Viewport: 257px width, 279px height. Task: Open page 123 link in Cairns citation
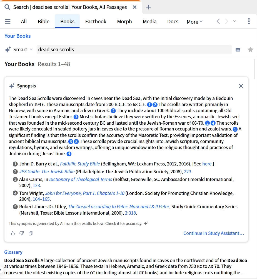(36, 185)
